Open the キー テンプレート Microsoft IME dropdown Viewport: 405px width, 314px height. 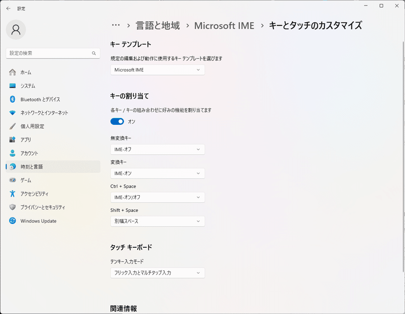click(x=157, y=70)
